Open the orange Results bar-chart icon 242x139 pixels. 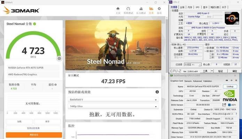point(151,9)
